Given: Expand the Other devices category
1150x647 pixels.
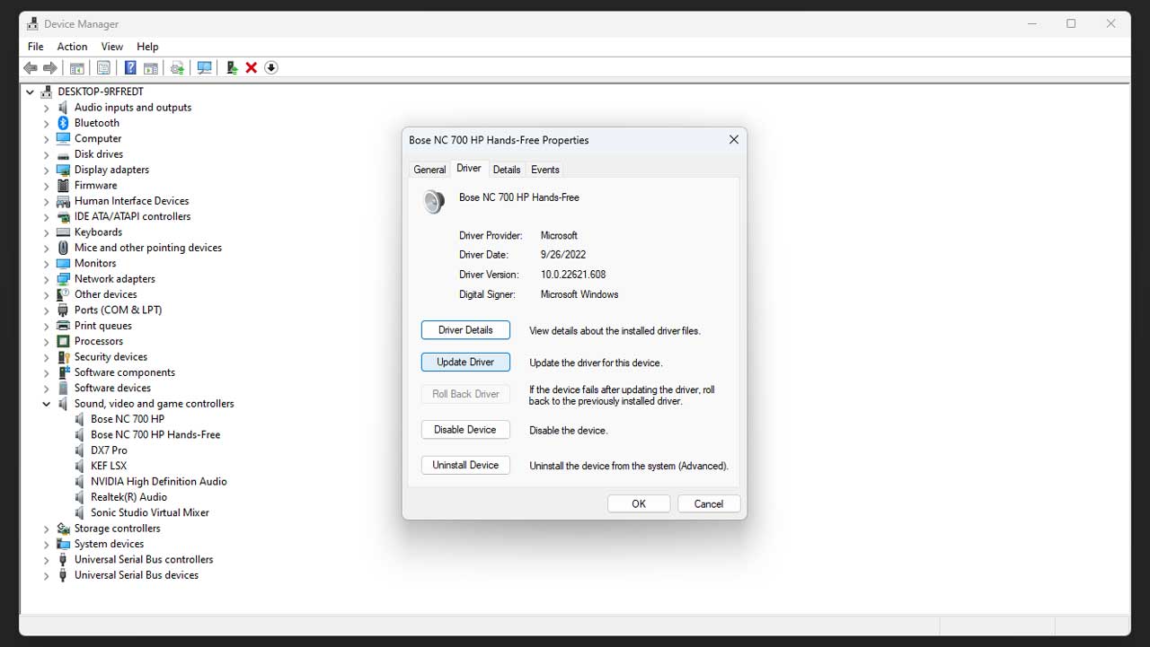Looking at the screenshot, I should point(47,294).
